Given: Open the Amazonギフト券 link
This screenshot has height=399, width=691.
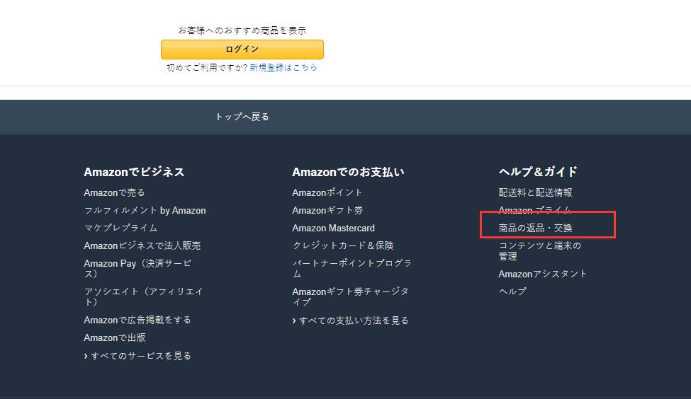Looking at the screenshot, I should pos(327,210).
